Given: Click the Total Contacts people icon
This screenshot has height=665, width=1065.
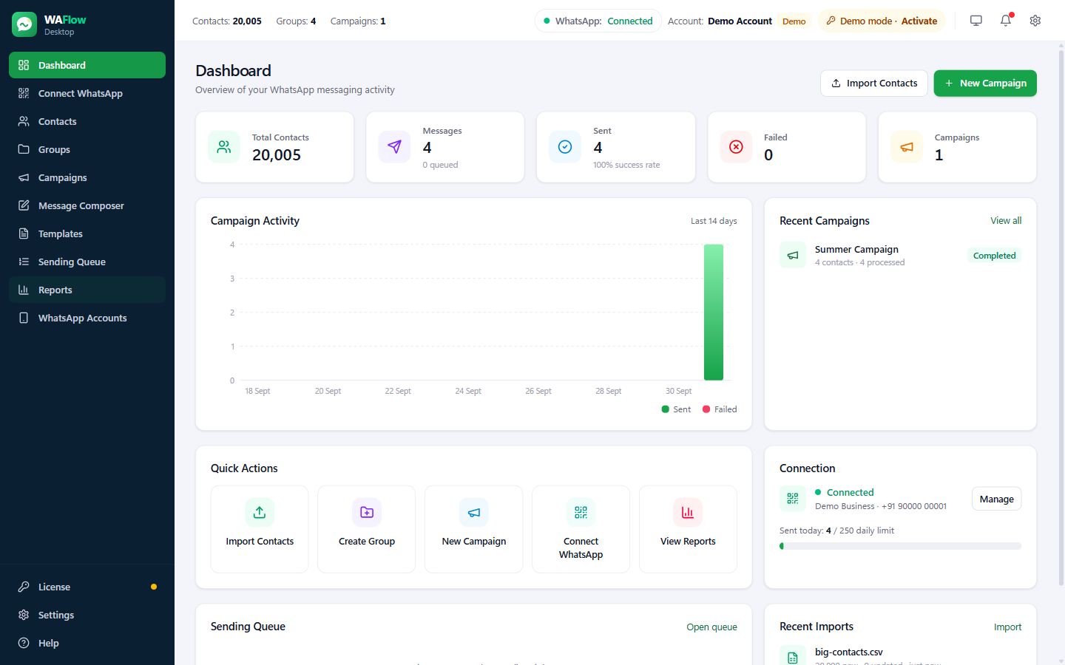Looking at the screenshot, I should tap(224, 147).
